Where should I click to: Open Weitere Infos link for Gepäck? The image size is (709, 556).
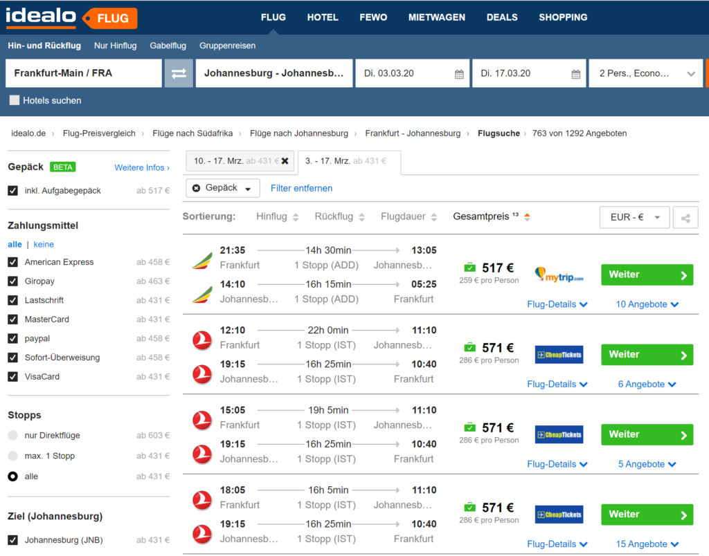click(142, 167)
